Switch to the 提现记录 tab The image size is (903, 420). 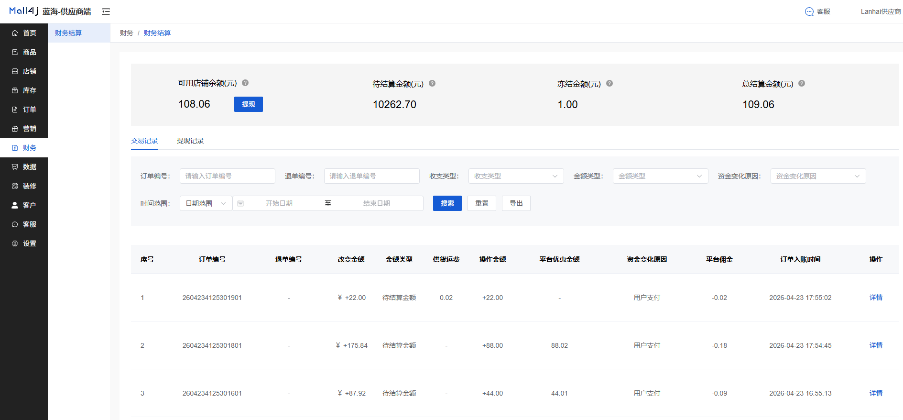(190, 141)
